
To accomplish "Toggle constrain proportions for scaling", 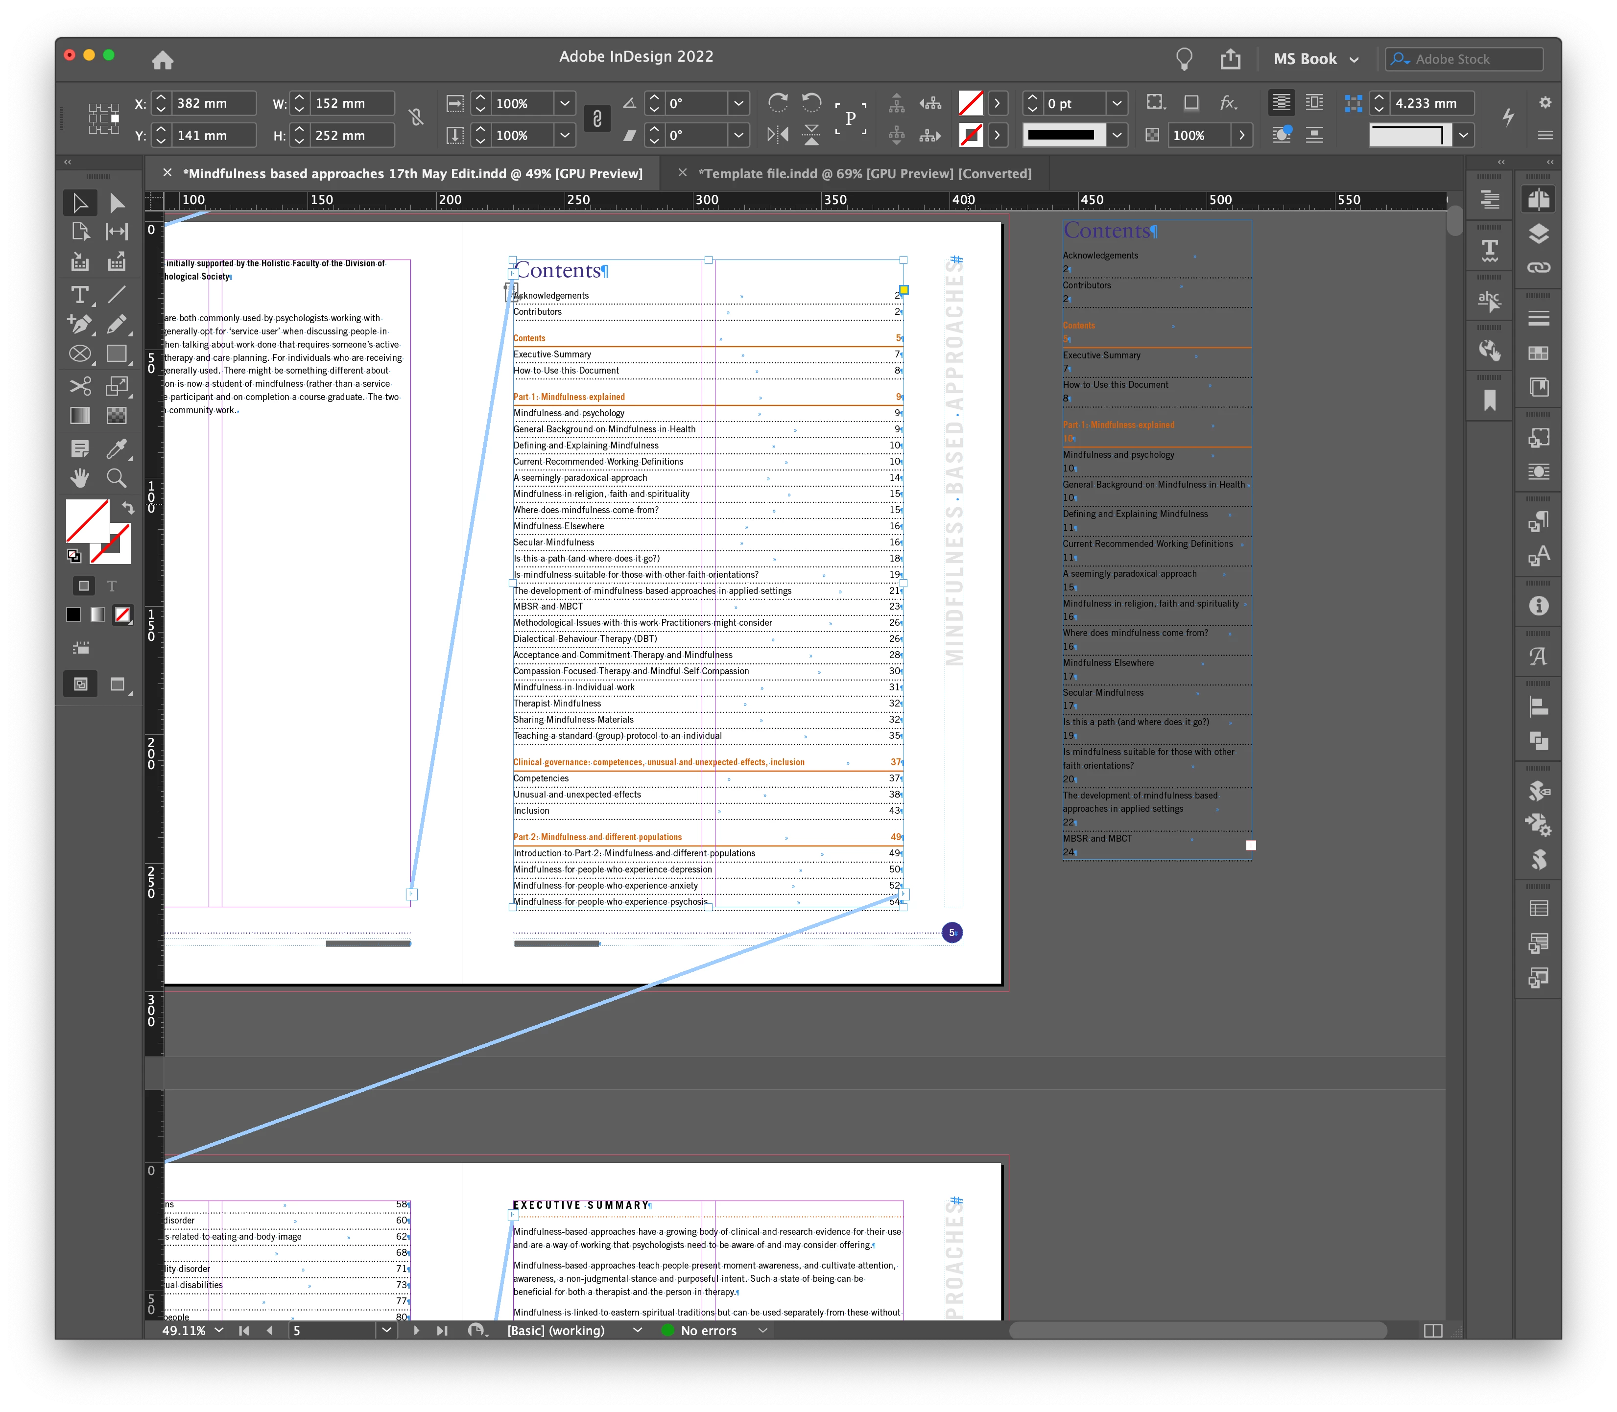I will pyautogui.click(x=597, y=119).
